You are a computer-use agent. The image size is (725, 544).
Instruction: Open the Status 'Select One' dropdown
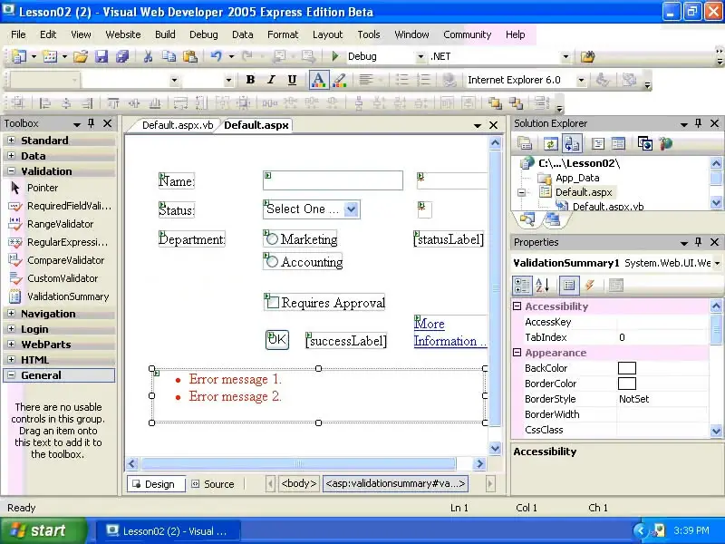[352, 209]
